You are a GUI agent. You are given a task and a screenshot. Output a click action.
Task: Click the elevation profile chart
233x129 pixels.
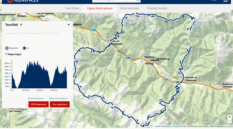click(39, 74)
